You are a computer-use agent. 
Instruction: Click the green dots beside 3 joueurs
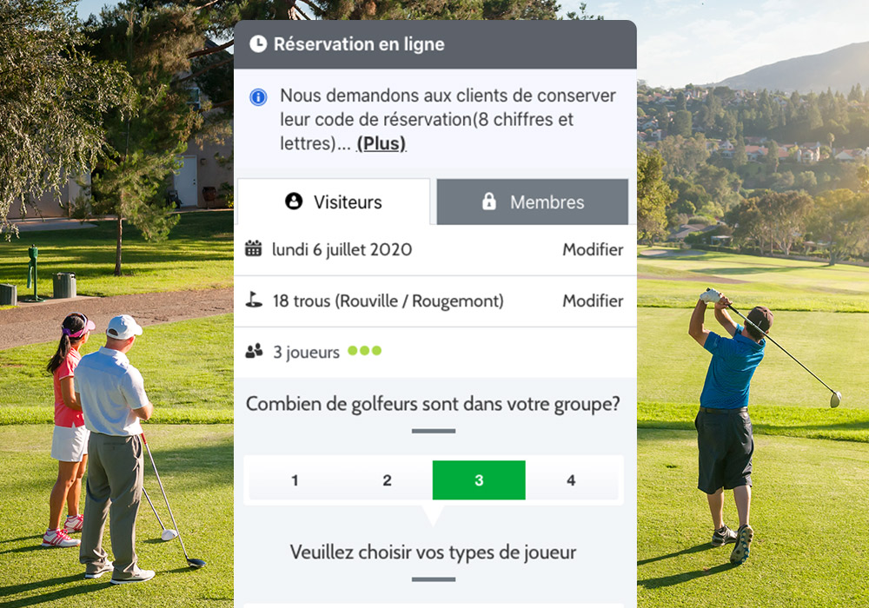(364, 351)
